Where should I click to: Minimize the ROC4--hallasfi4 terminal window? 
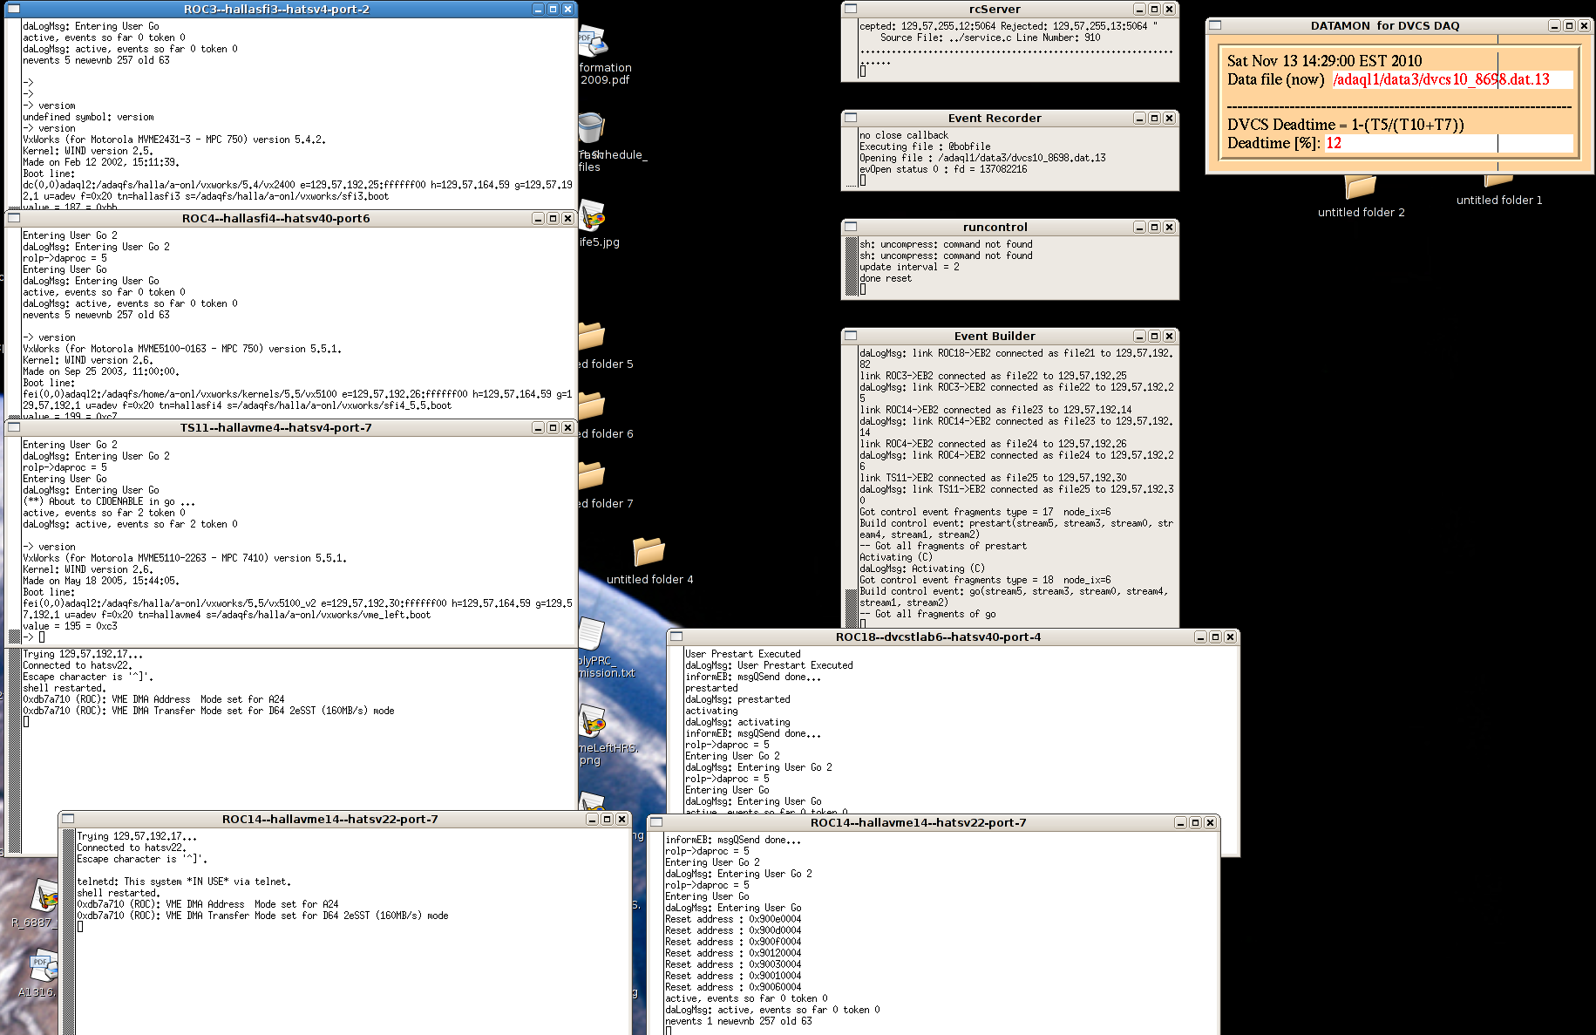point(538,218)
